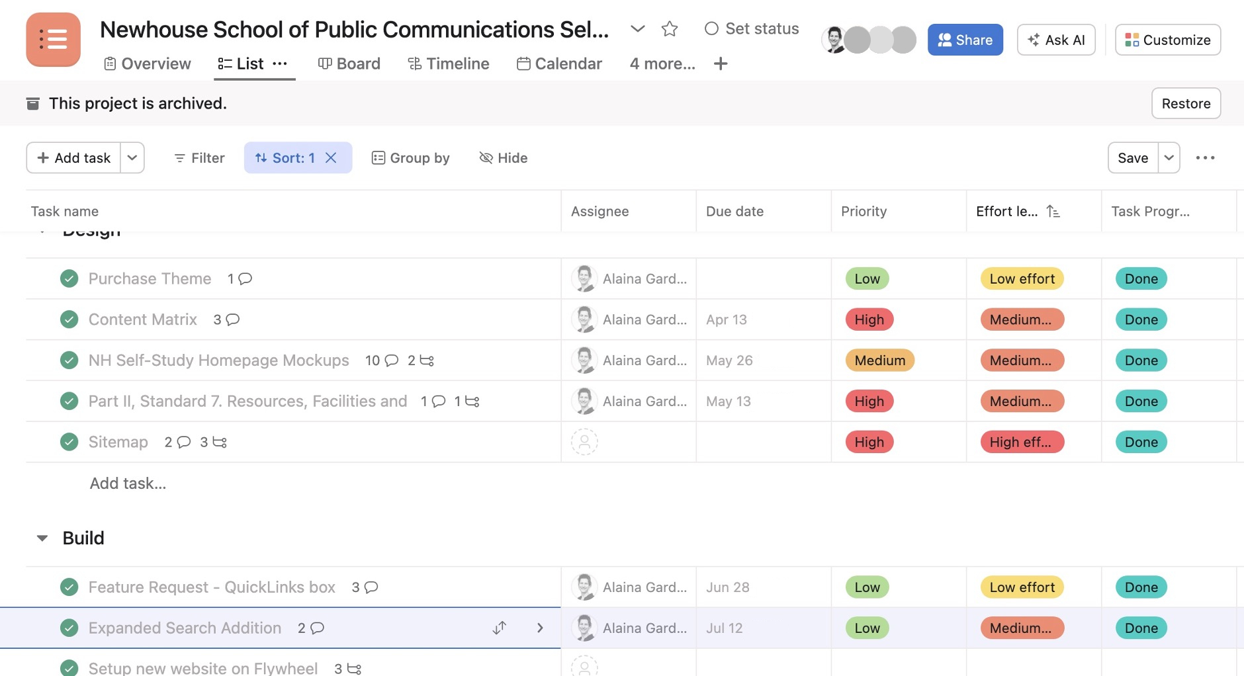Click Set status

click(x=752, y=28)
